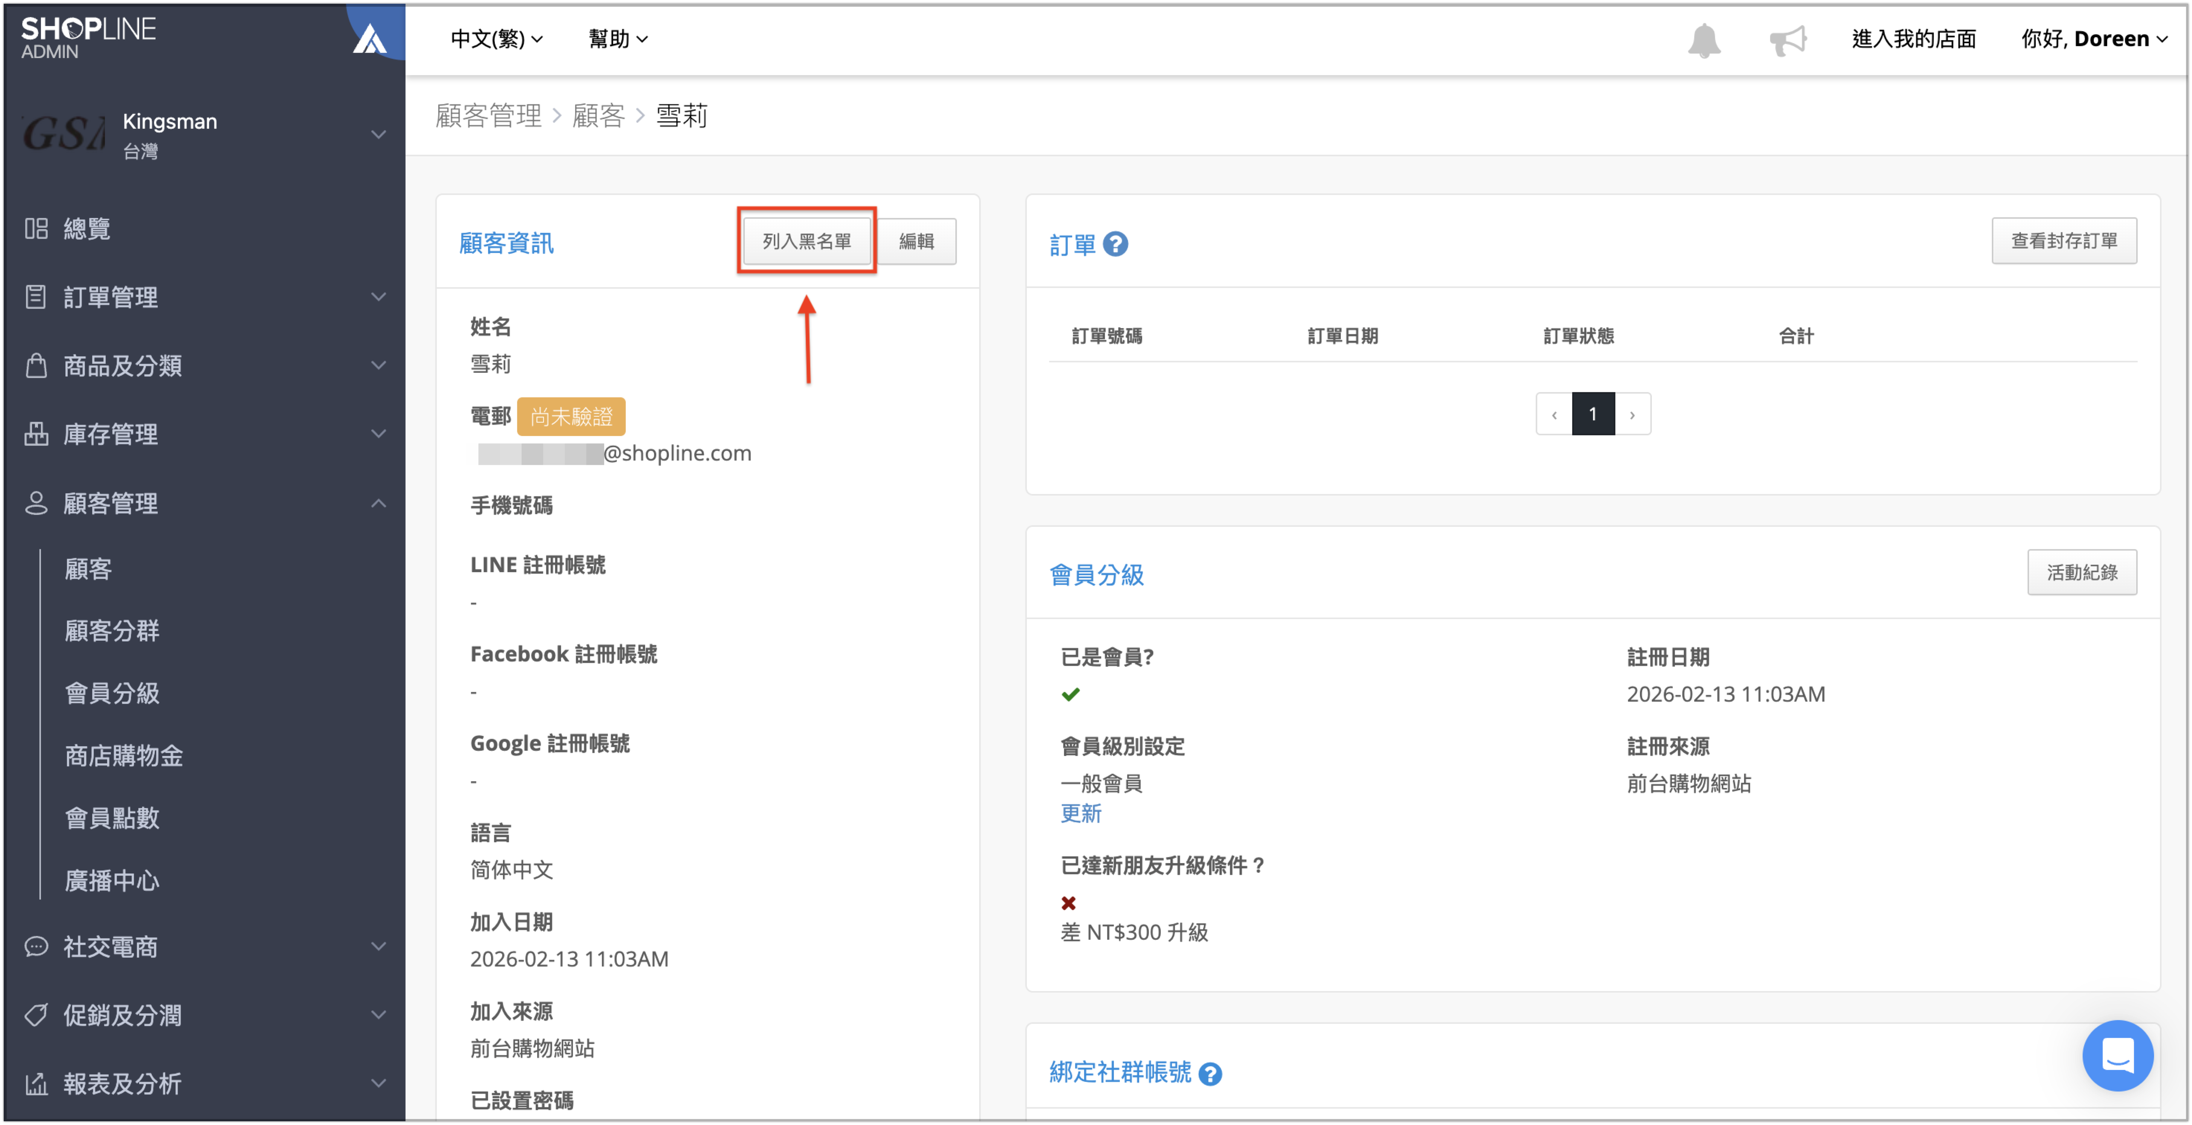Click the Kingsman store logo thumbnail
Image resolution: width=2192 pixels, height=1125 pixels.
click(x=65, y=134)
